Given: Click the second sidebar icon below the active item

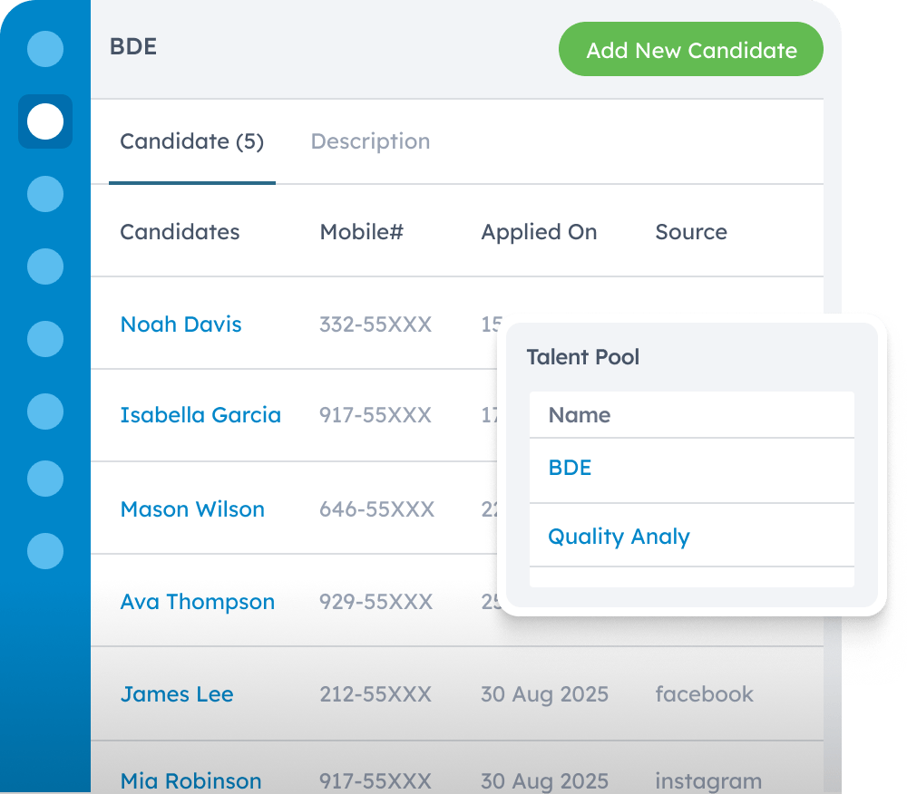Looking at the screenshot, I should click(45, 266).
